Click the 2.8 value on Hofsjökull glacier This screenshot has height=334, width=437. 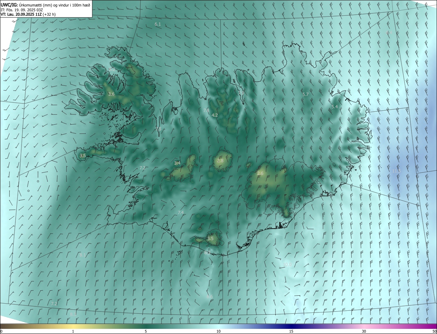pos(220,161)
